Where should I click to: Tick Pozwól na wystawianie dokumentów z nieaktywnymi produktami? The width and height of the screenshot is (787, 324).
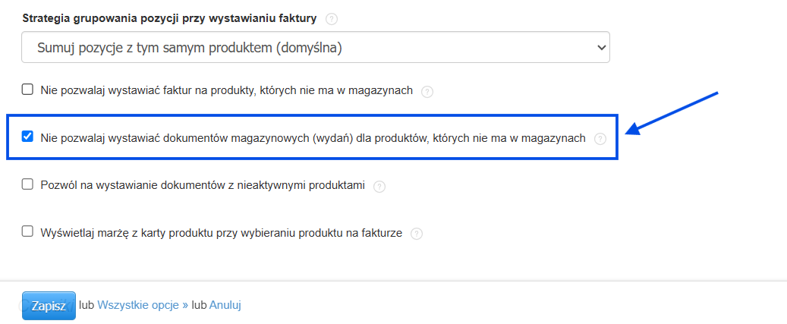27,184
